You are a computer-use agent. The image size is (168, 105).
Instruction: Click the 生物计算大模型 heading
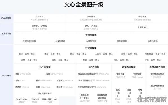pos(157,67)
